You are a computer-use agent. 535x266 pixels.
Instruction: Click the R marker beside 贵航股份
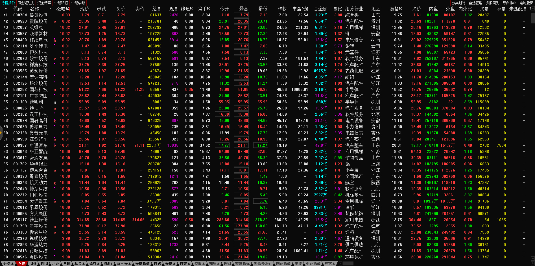(x=55, y=22)
